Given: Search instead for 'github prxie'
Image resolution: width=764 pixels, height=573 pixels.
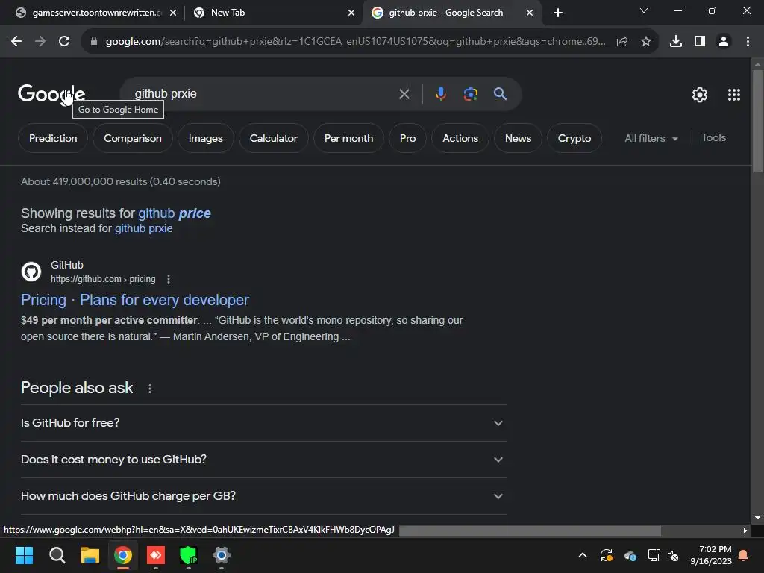Looking at the screenshot, I should pos(144,228).
